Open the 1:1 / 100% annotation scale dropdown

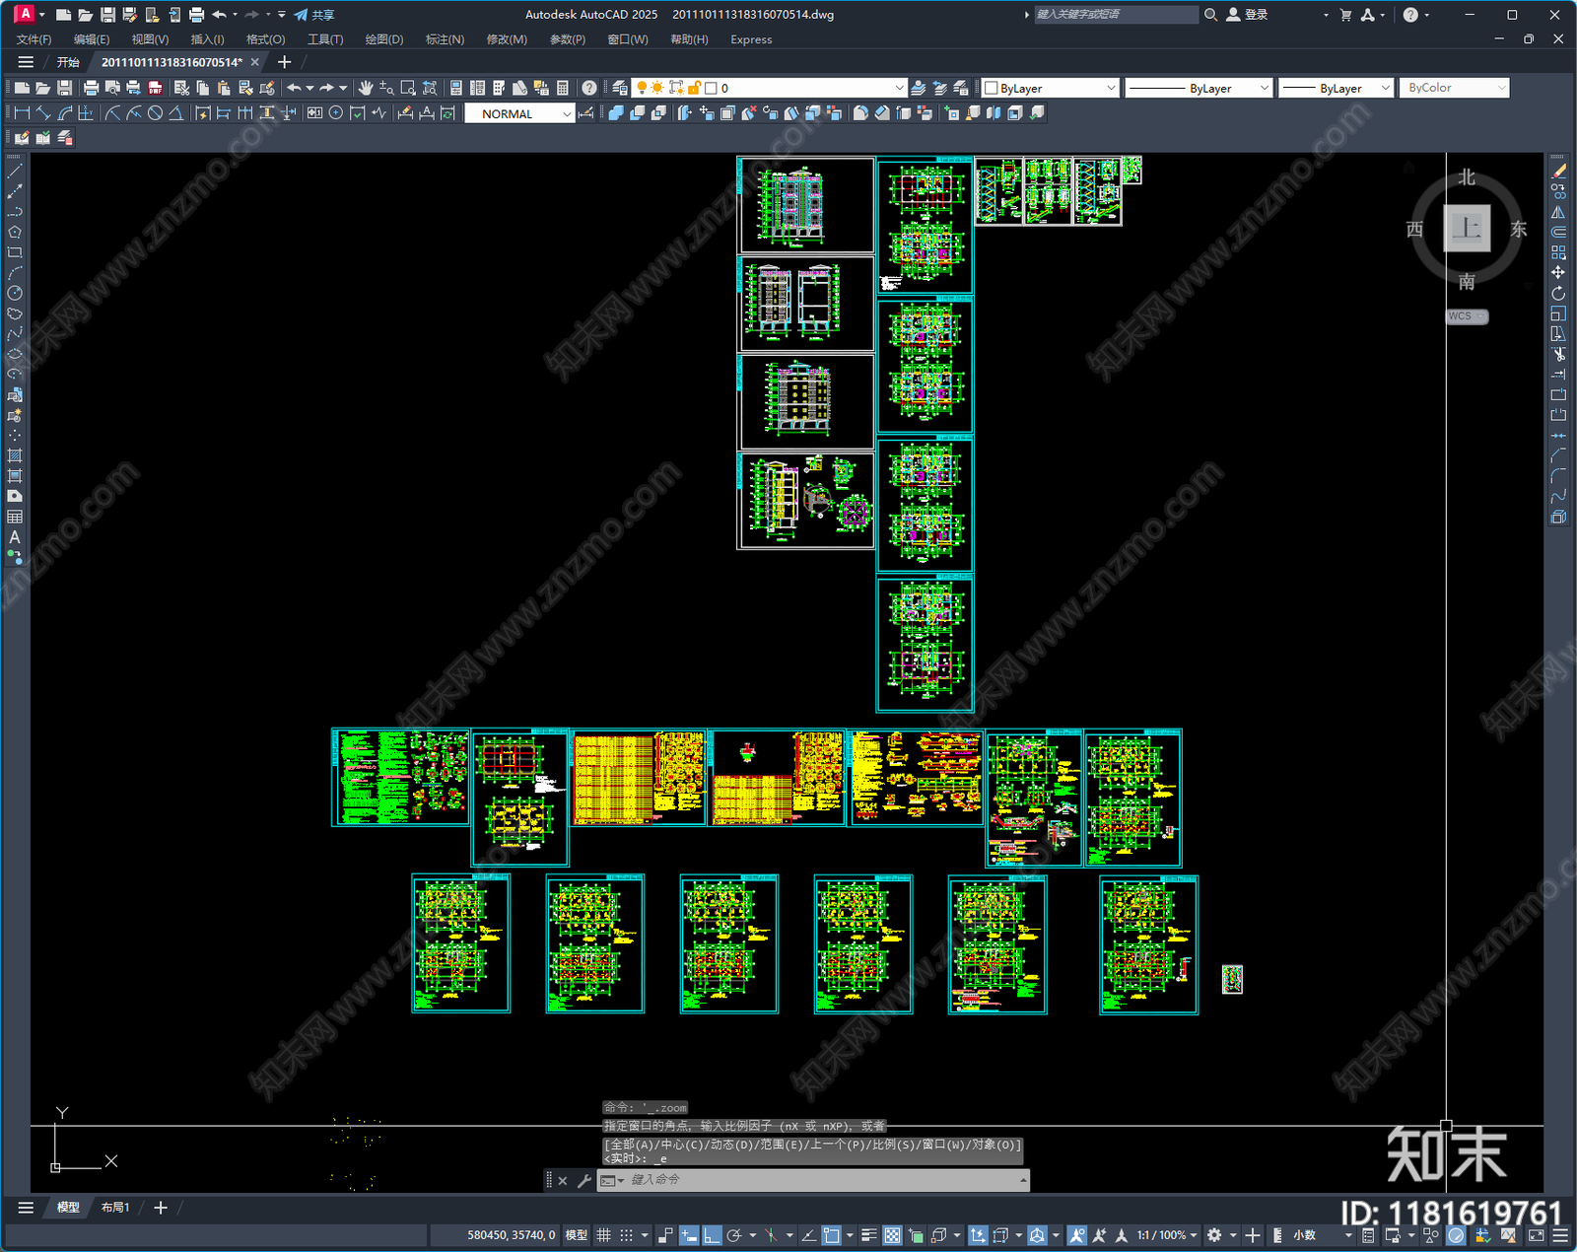[1167, 1235]
